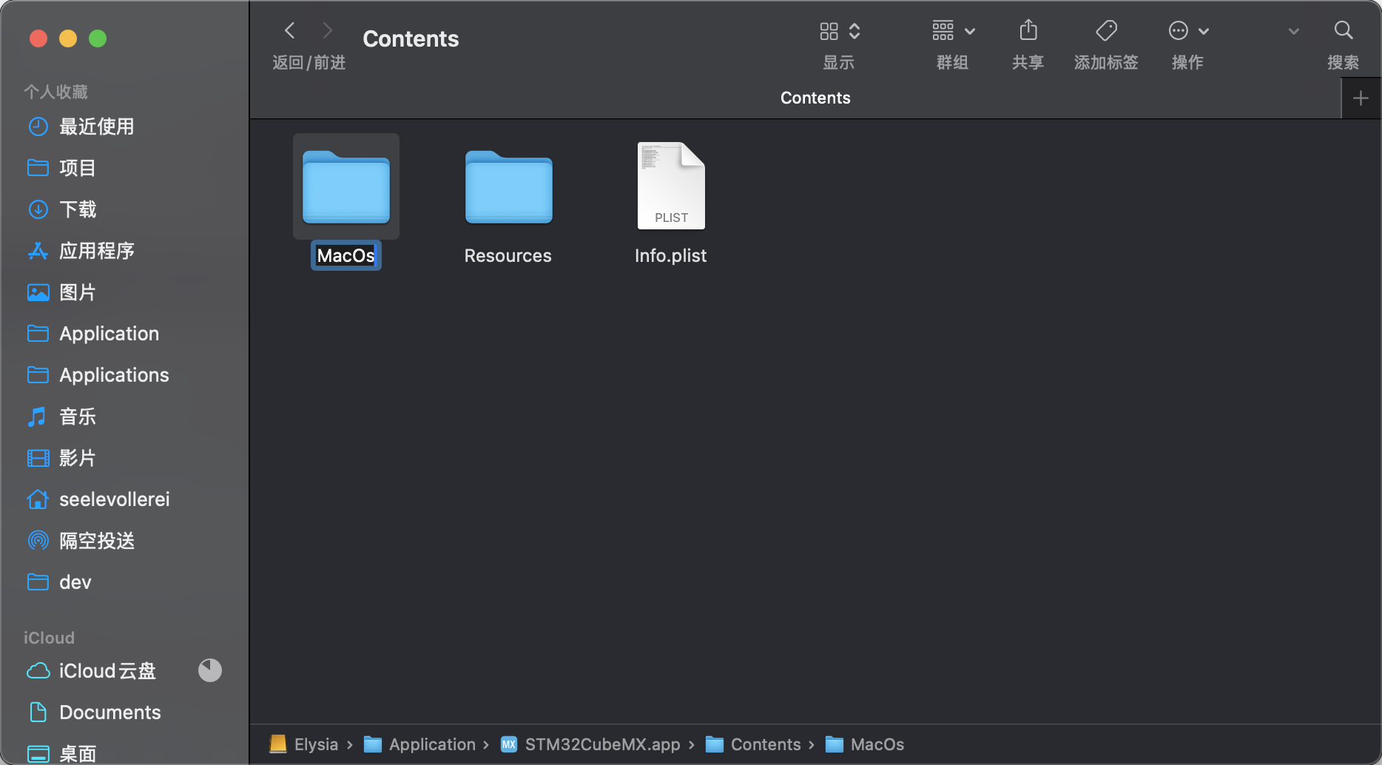
Task: Click the Back navigation arrow
Action: pos(290,31)
